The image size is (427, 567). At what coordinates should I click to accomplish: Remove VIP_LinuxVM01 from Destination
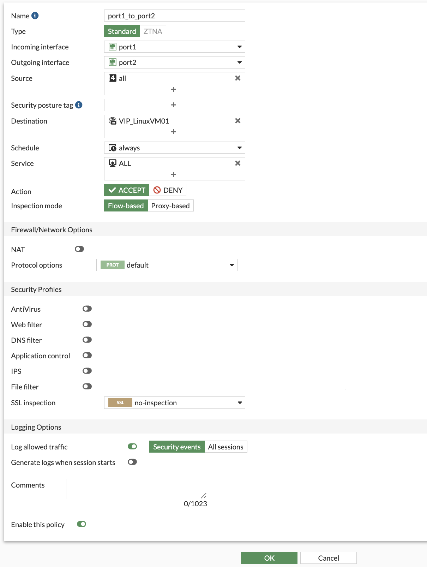(238, 121)
